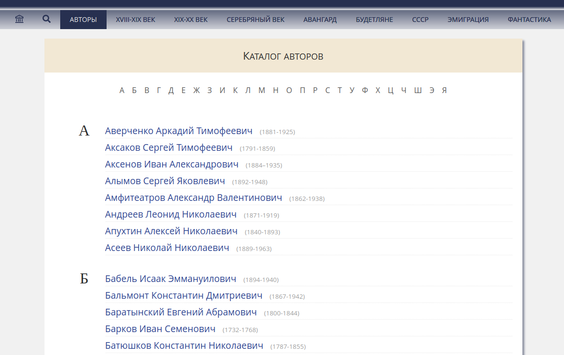The image size is (564, 355).
Task: Select author Бабель Исаак Эммануилович
Action: click(171, 279)
